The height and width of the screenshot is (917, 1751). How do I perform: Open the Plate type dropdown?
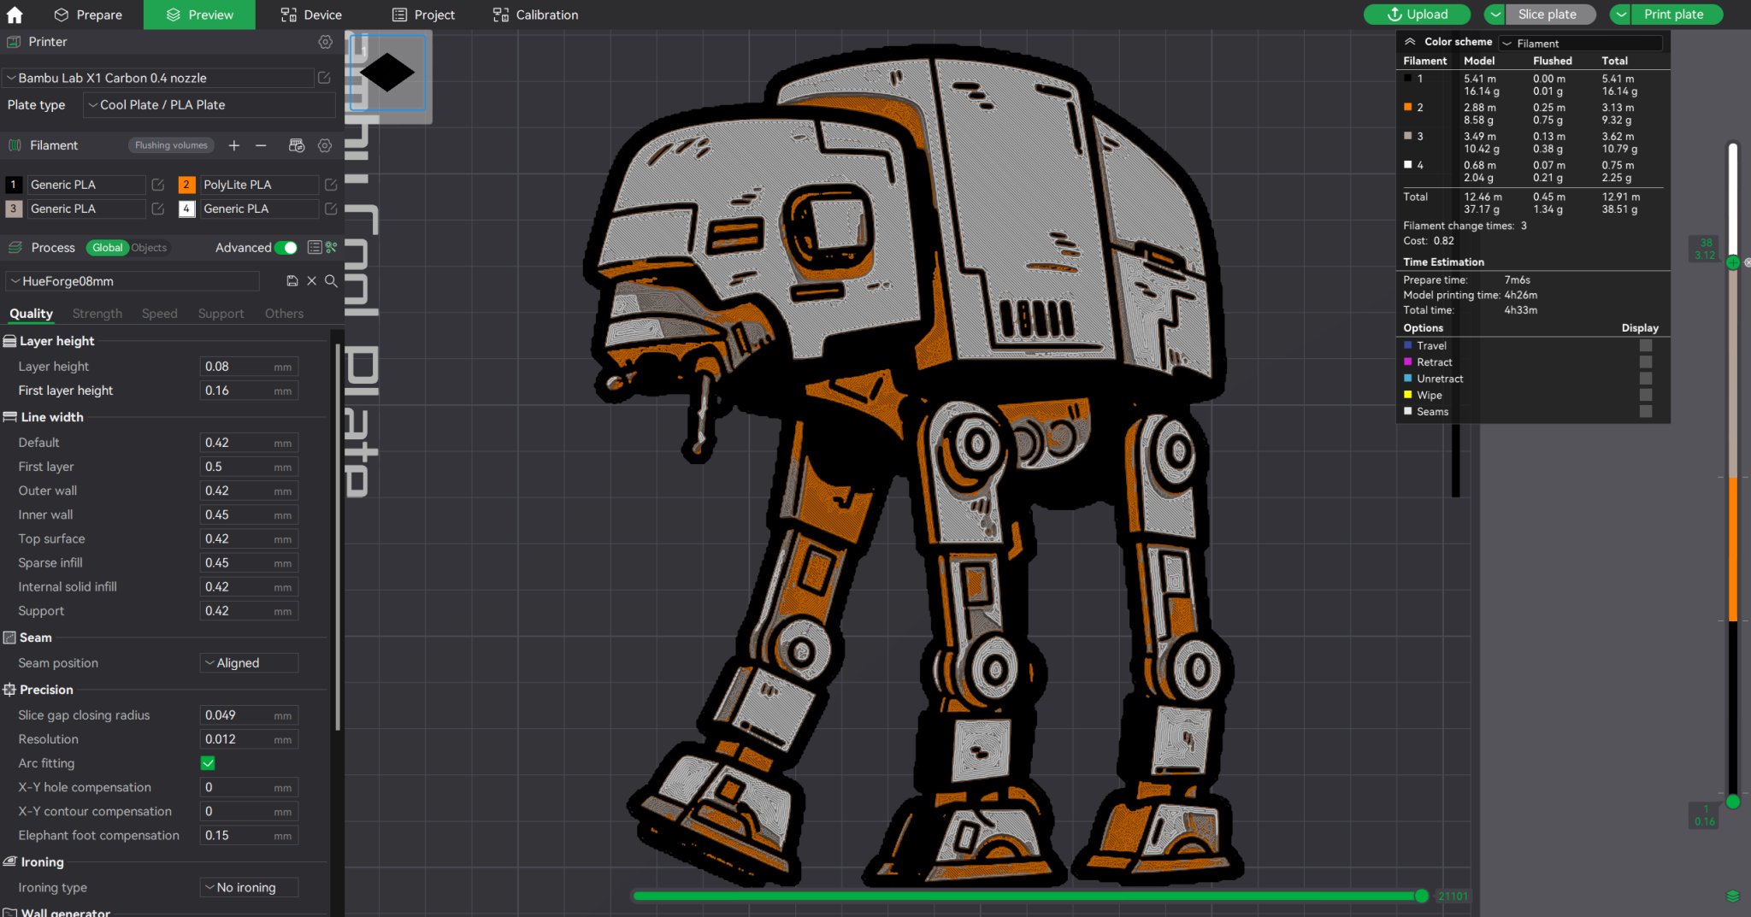(209, 104)
